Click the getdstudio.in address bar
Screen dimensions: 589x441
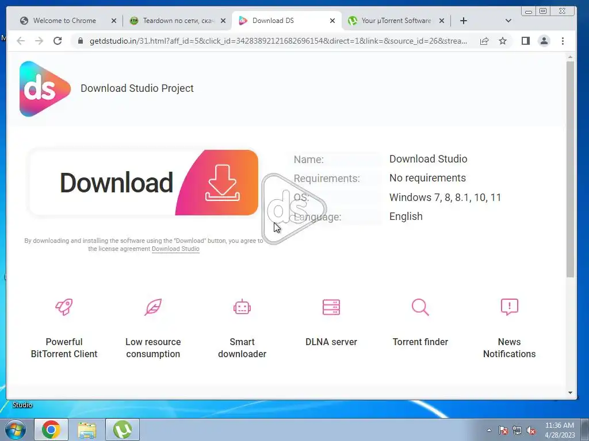[x=278, y=41]
